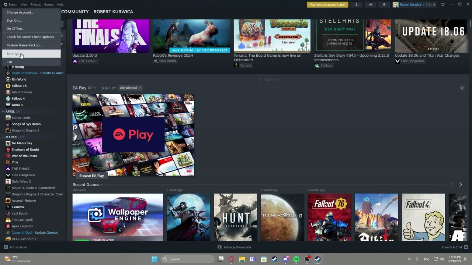Go to the ROBERT KURWICA profile tab
The width and height of the screenshot is (472, 265).
pyautogui.click(x=113, y=12)
